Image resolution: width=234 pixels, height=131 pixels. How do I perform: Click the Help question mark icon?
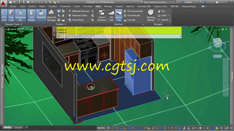[x=217, y=2]
